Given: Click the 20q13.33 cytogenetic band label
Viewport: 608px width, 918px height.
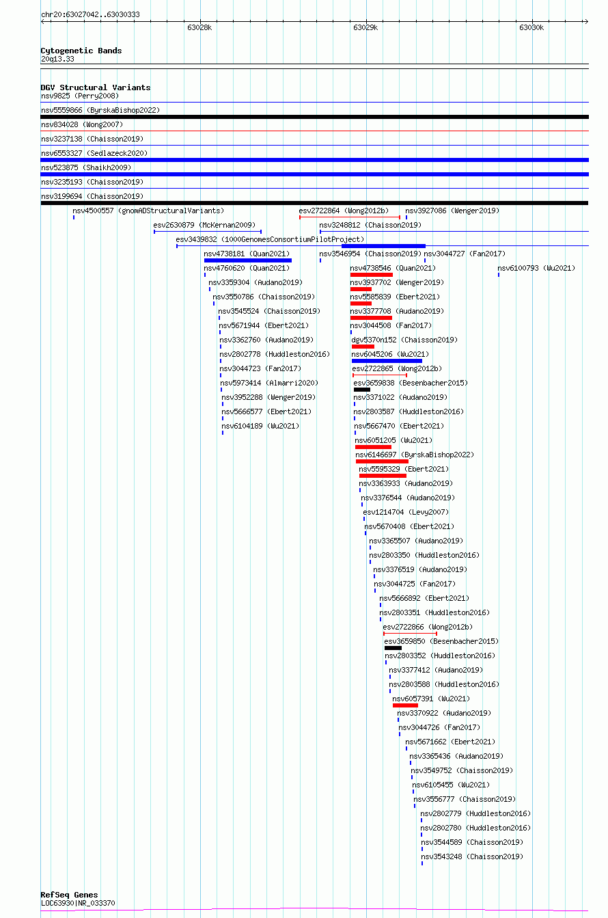Looking at the screenshot, I should click(x=57, y=59).
